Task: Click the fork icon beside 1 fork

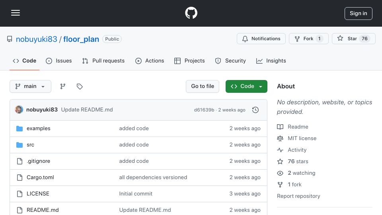Action: [x=280, y=184]
